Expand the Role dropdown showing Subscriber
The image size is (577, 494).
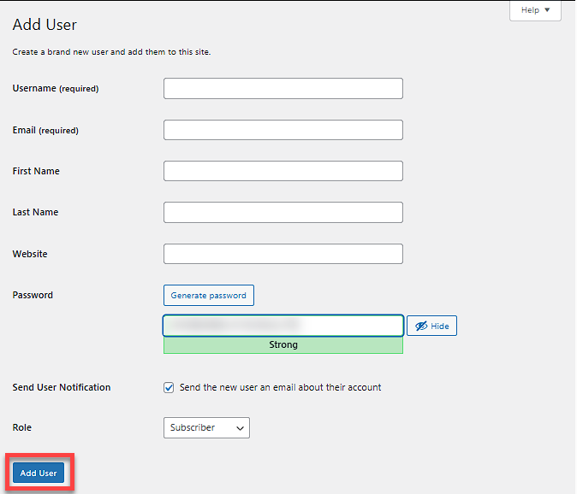point(206,427)
